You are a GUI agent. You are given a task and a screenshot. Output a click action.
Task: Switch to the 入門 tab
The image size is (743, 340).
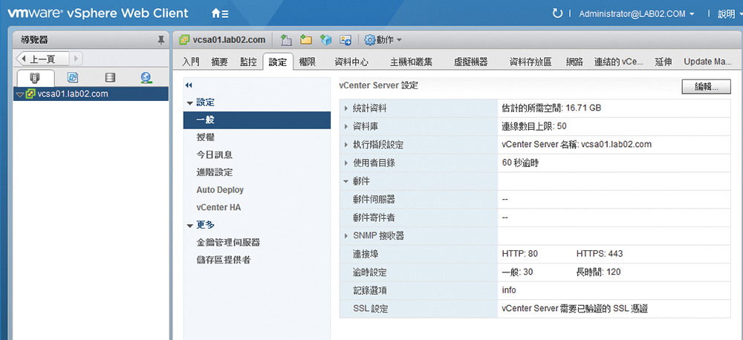pos(191,62)
